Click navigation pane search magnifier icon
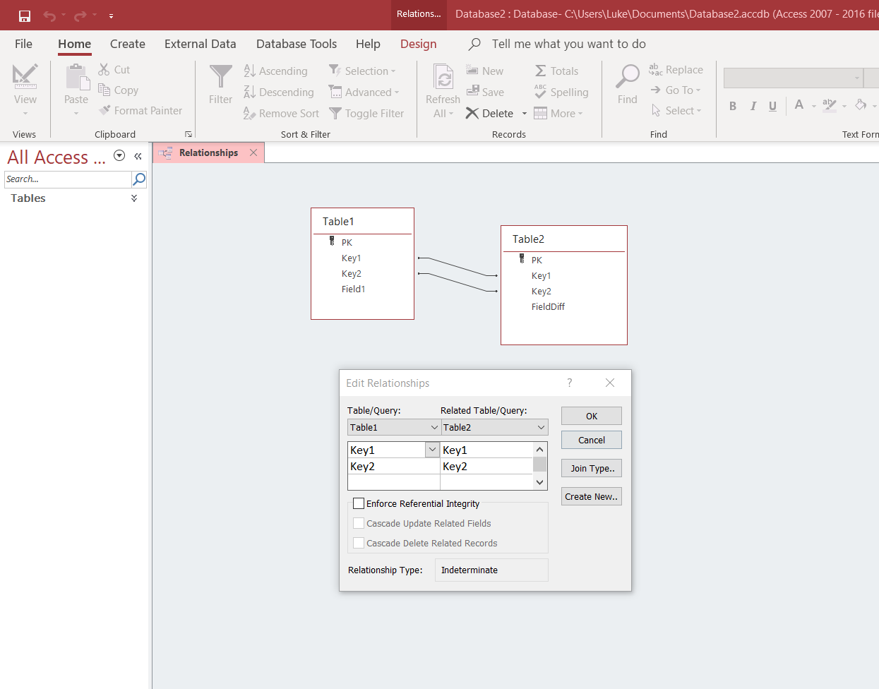 [x=139, y=179]
